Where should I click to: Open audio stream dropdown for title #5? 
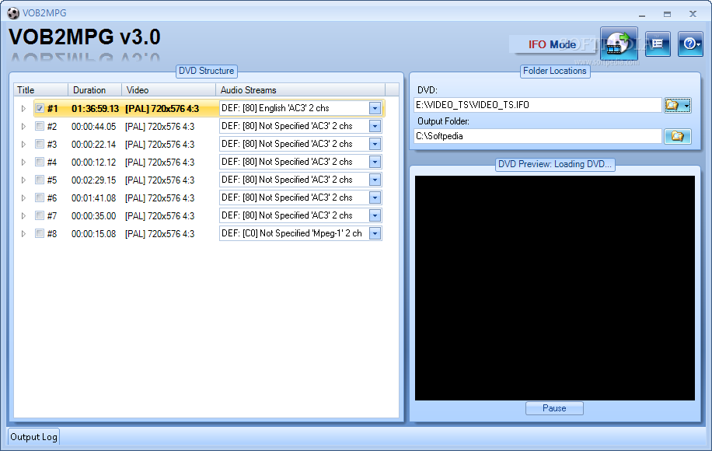pyautogui.click(x=375, y=180)
